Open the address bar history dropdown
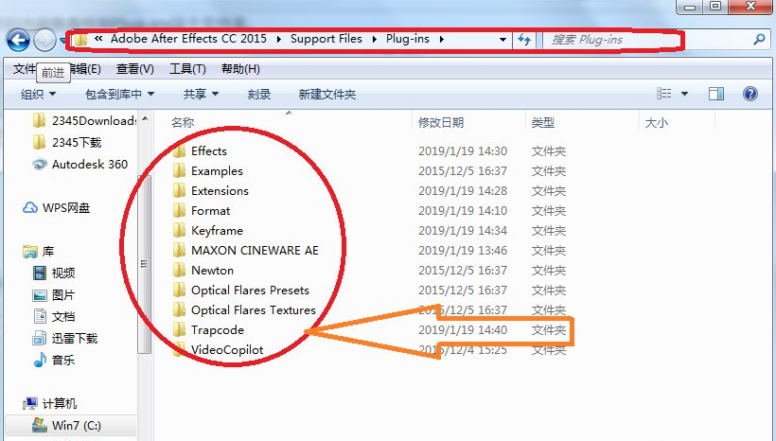 pyautogui.click(x=503, y=40)
